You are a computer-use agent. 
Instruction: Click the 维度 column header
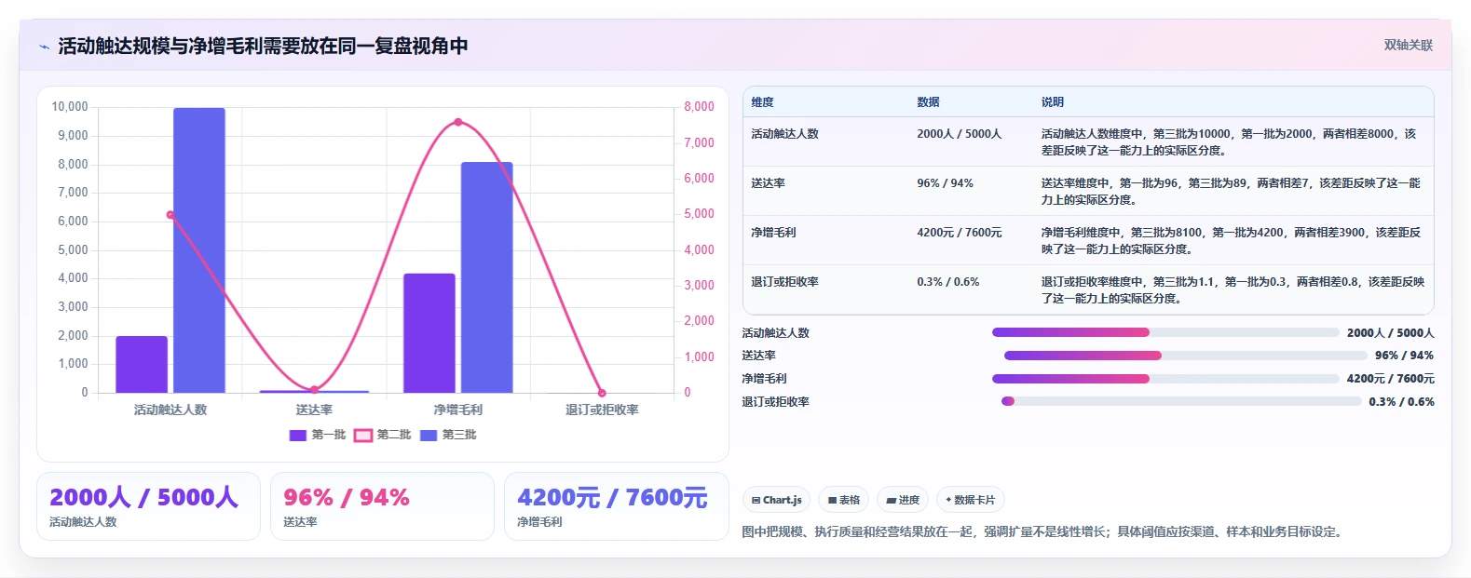pyautogui.click(x=762, y=102)
